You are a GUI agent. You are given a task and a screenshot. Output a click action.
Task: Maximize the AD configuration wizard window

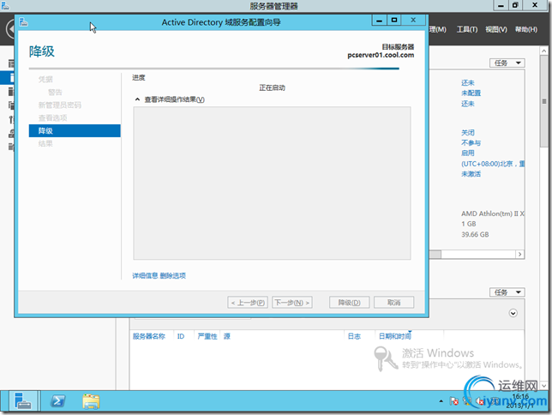point(394,21)
